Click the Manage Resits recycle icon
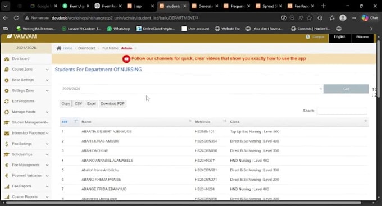 pos(7,112)
